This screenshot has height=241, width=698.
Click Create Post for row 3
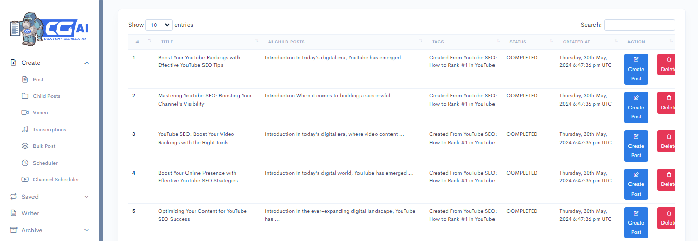pyautogui.click(x=636, y=146)
